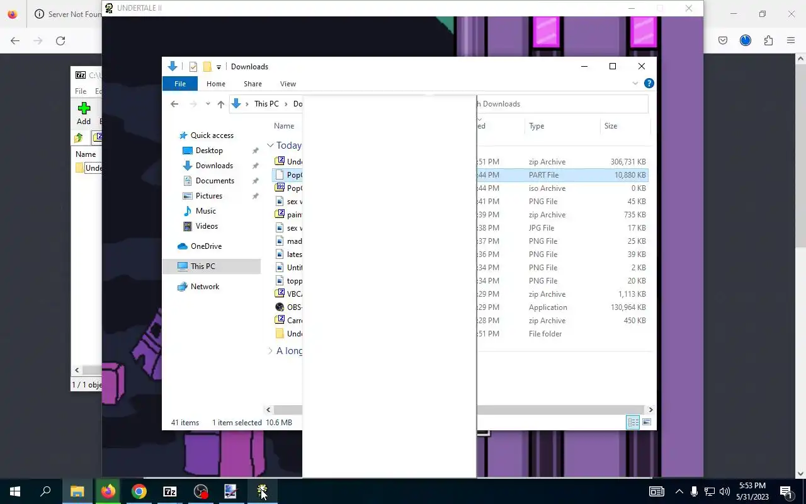Click the Server Not Found Firefox tab
This screenshot has height=504, width=806.
click(67, 14)
